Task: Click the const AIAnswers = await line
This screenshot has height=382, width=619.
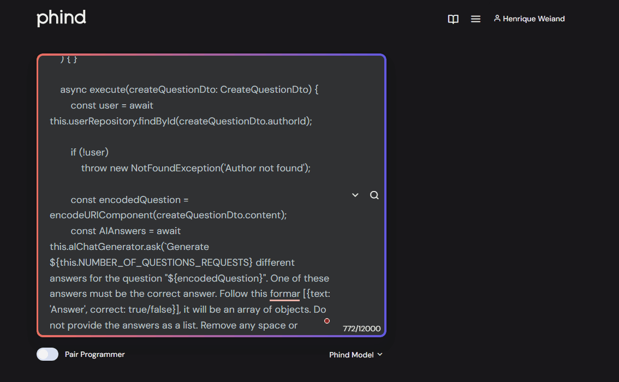Action: [126, 231]
